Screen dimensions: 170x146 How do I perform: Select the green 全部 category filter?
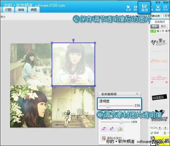pos(153,31)
